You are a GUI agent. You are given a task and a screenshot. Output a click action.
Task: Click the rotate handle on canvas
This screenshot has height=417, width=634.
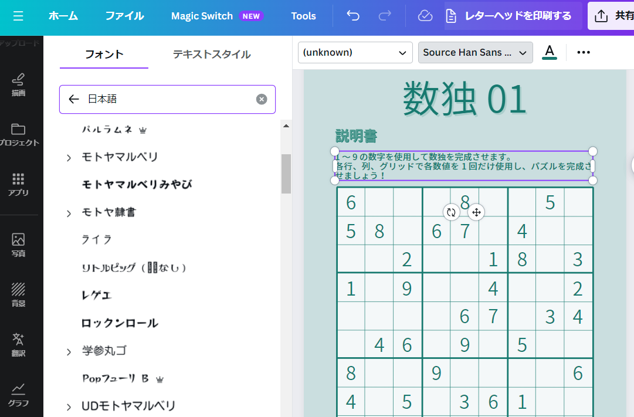coord(451,212)
